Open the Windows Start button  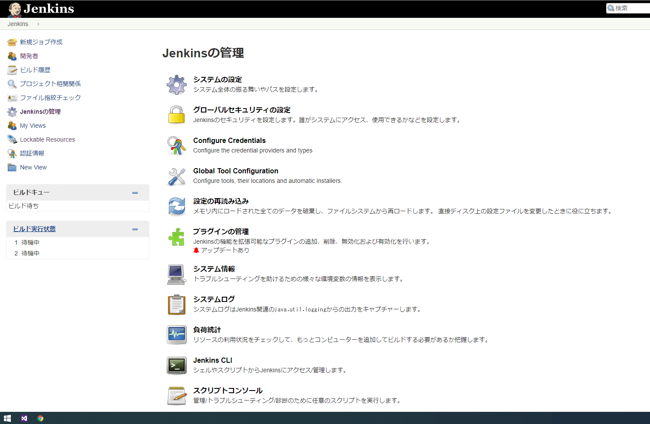point(7,418)
